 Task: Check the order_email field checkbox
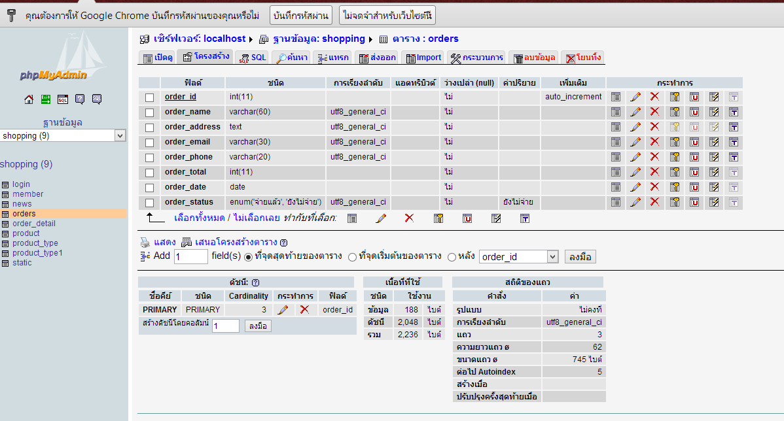coord(149,143)
